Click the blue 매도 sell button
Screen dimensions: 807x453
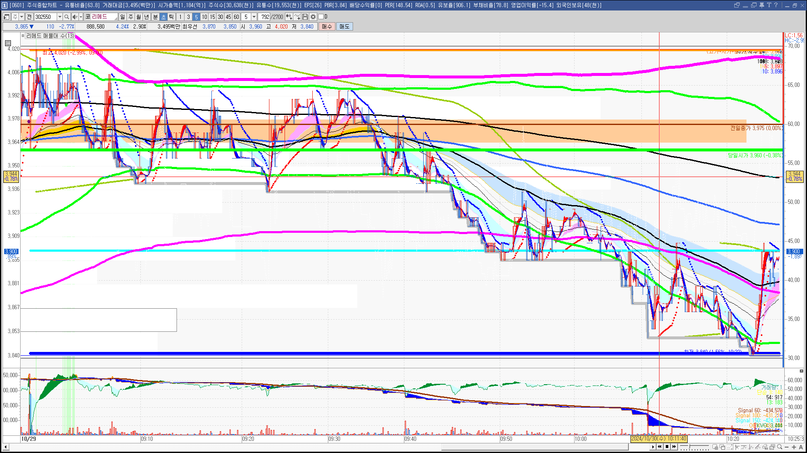coord(344,26)
